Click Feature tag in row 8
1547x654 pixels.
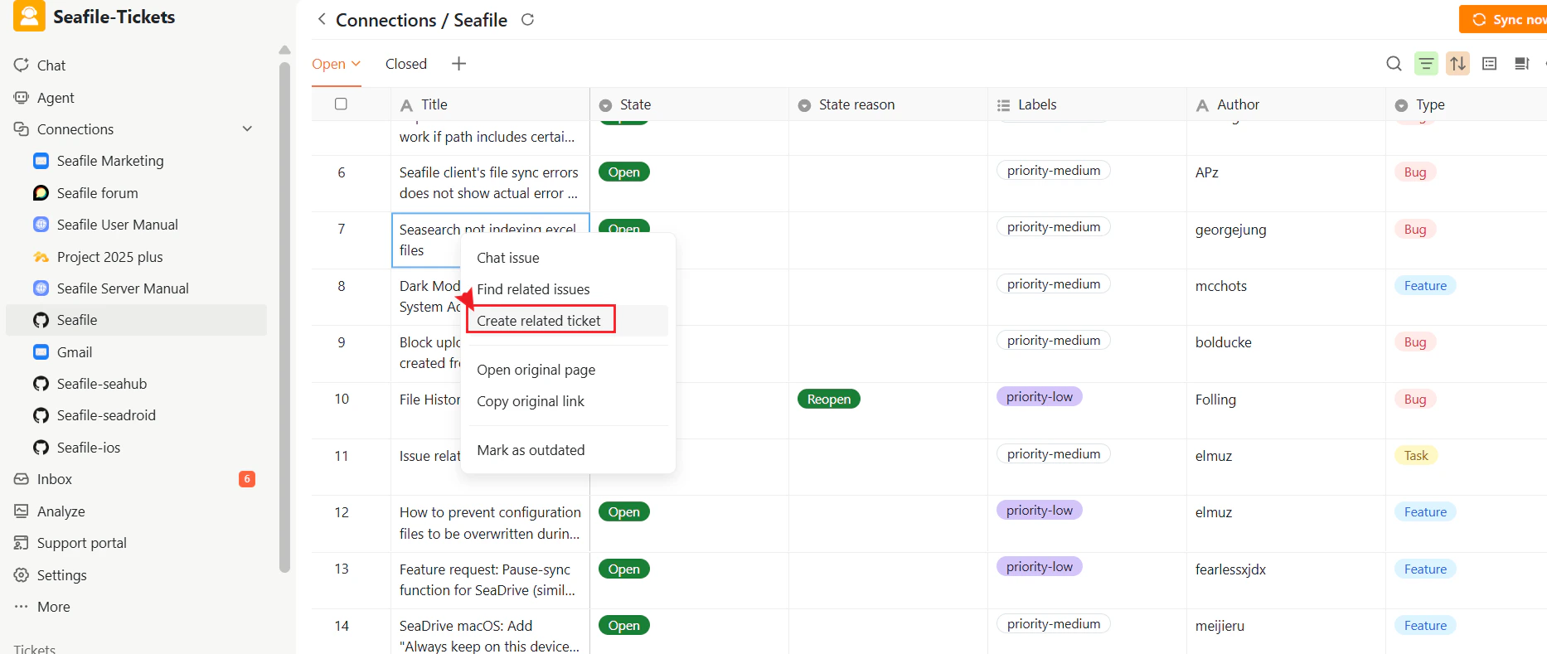click(1425, 286)
